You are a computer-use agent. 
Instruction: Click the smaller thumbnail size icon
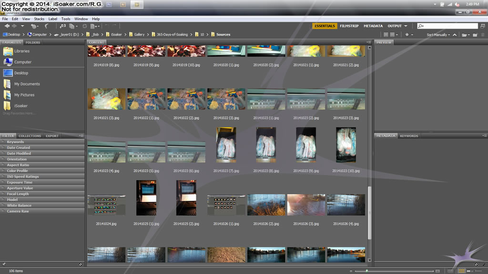(x=351, y=271)
